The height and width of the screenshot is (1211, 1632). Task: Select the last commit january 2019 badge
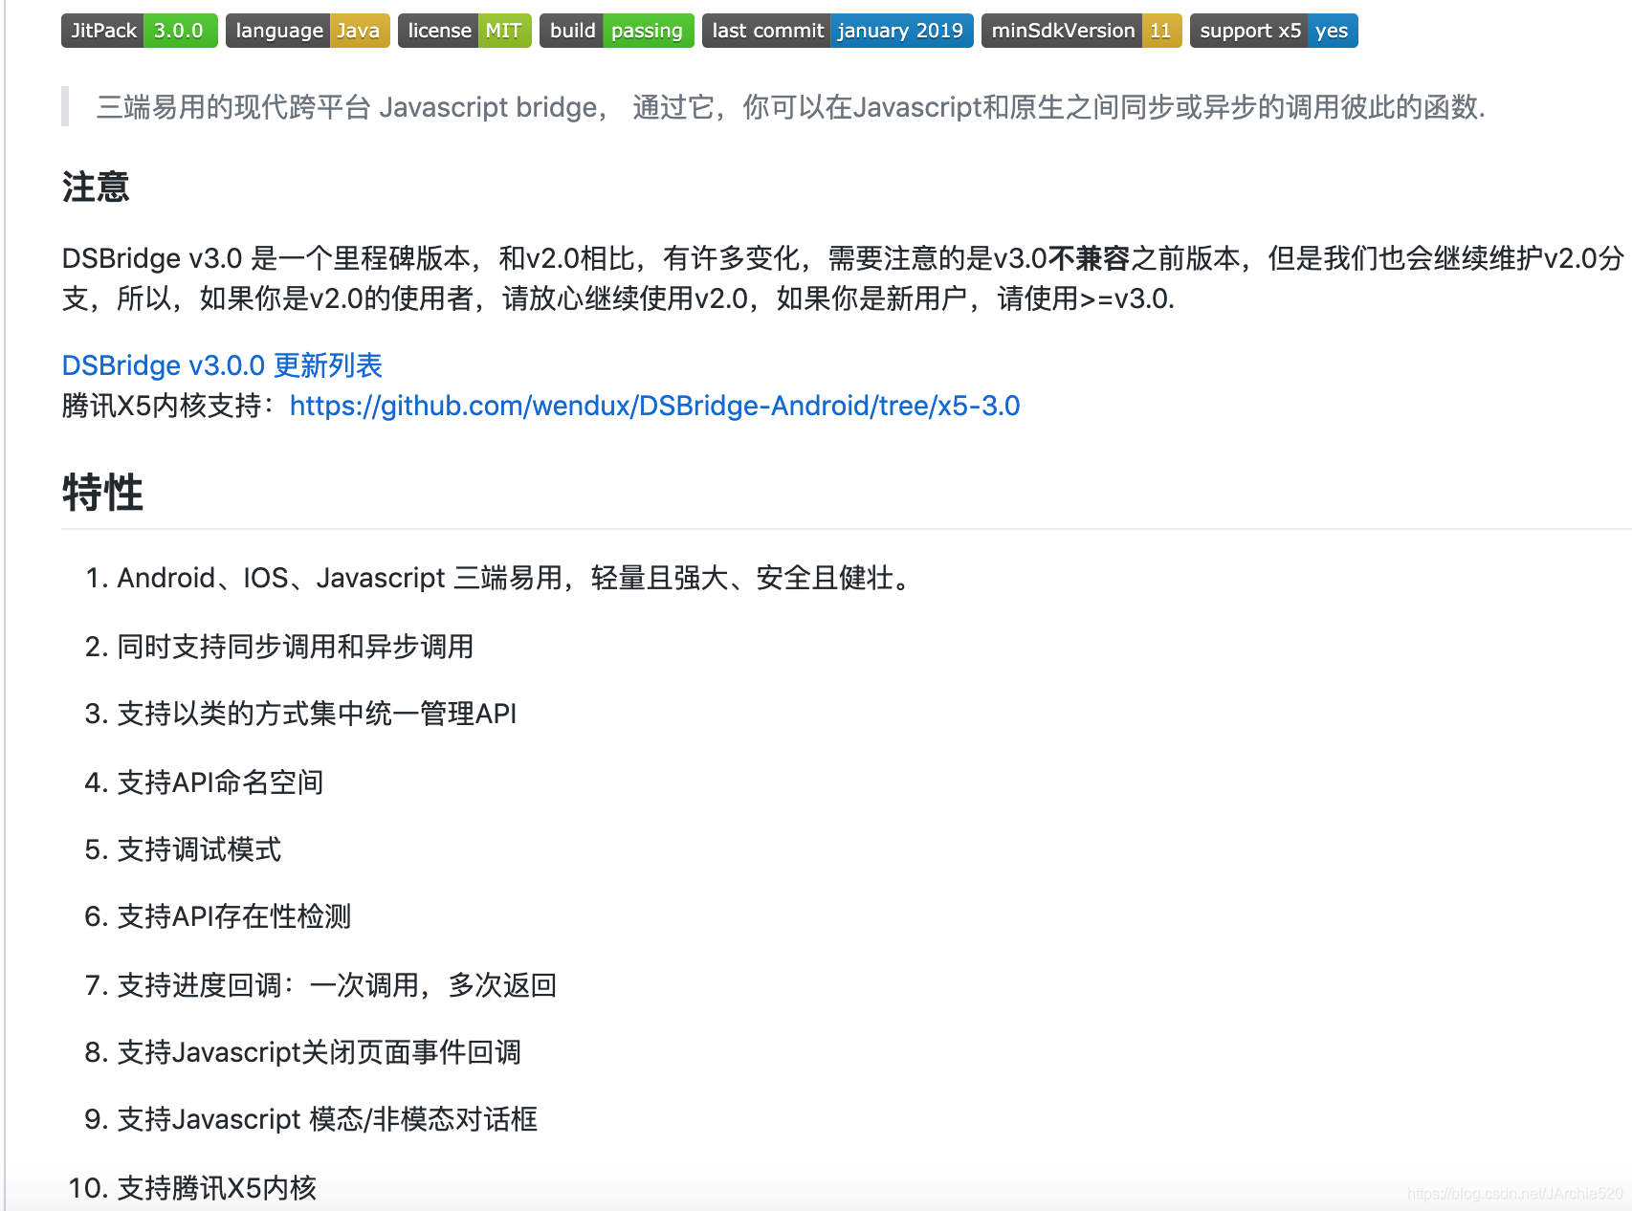pyautogui.click(x=837, y=30)
